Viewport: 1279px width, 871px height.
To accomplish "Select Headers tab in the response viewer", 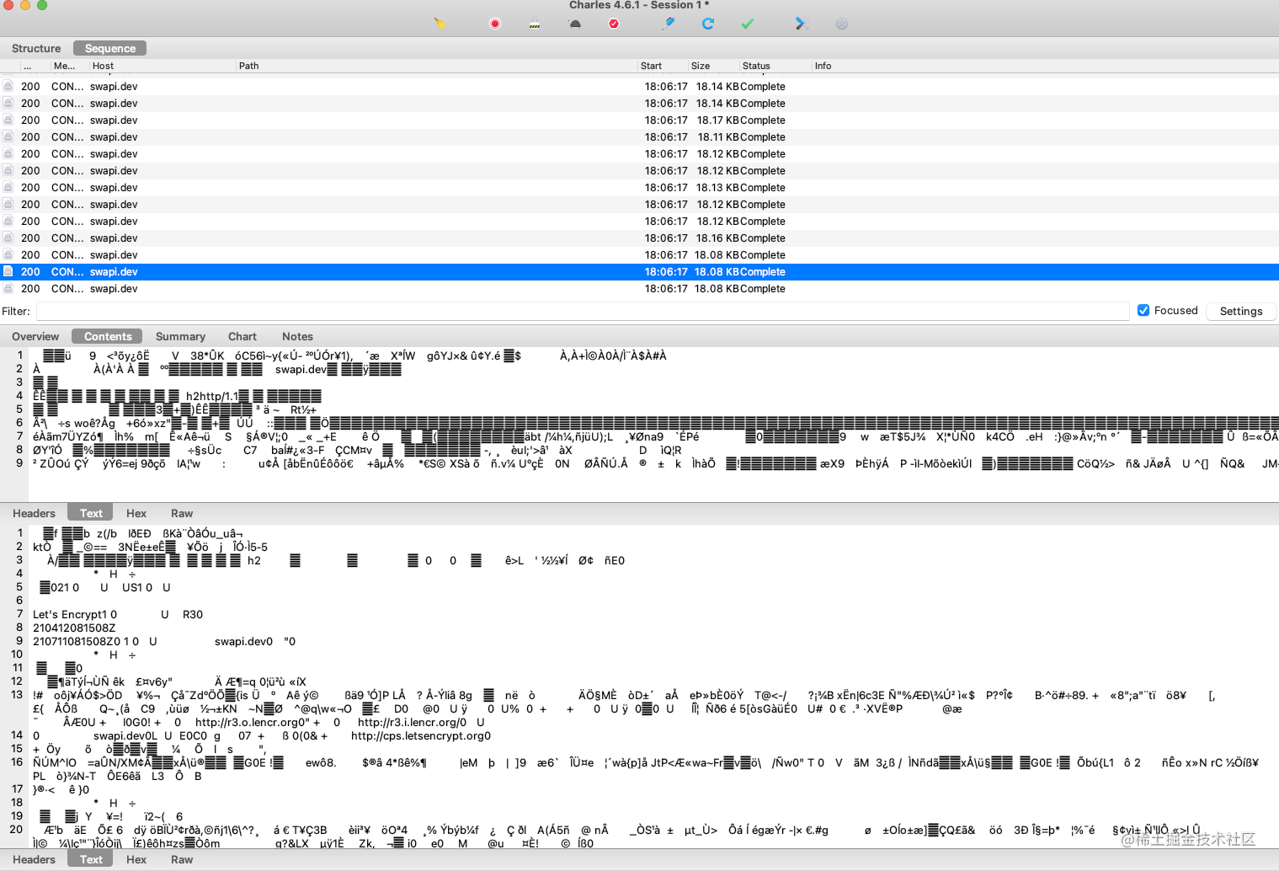I will click(34, 859).
